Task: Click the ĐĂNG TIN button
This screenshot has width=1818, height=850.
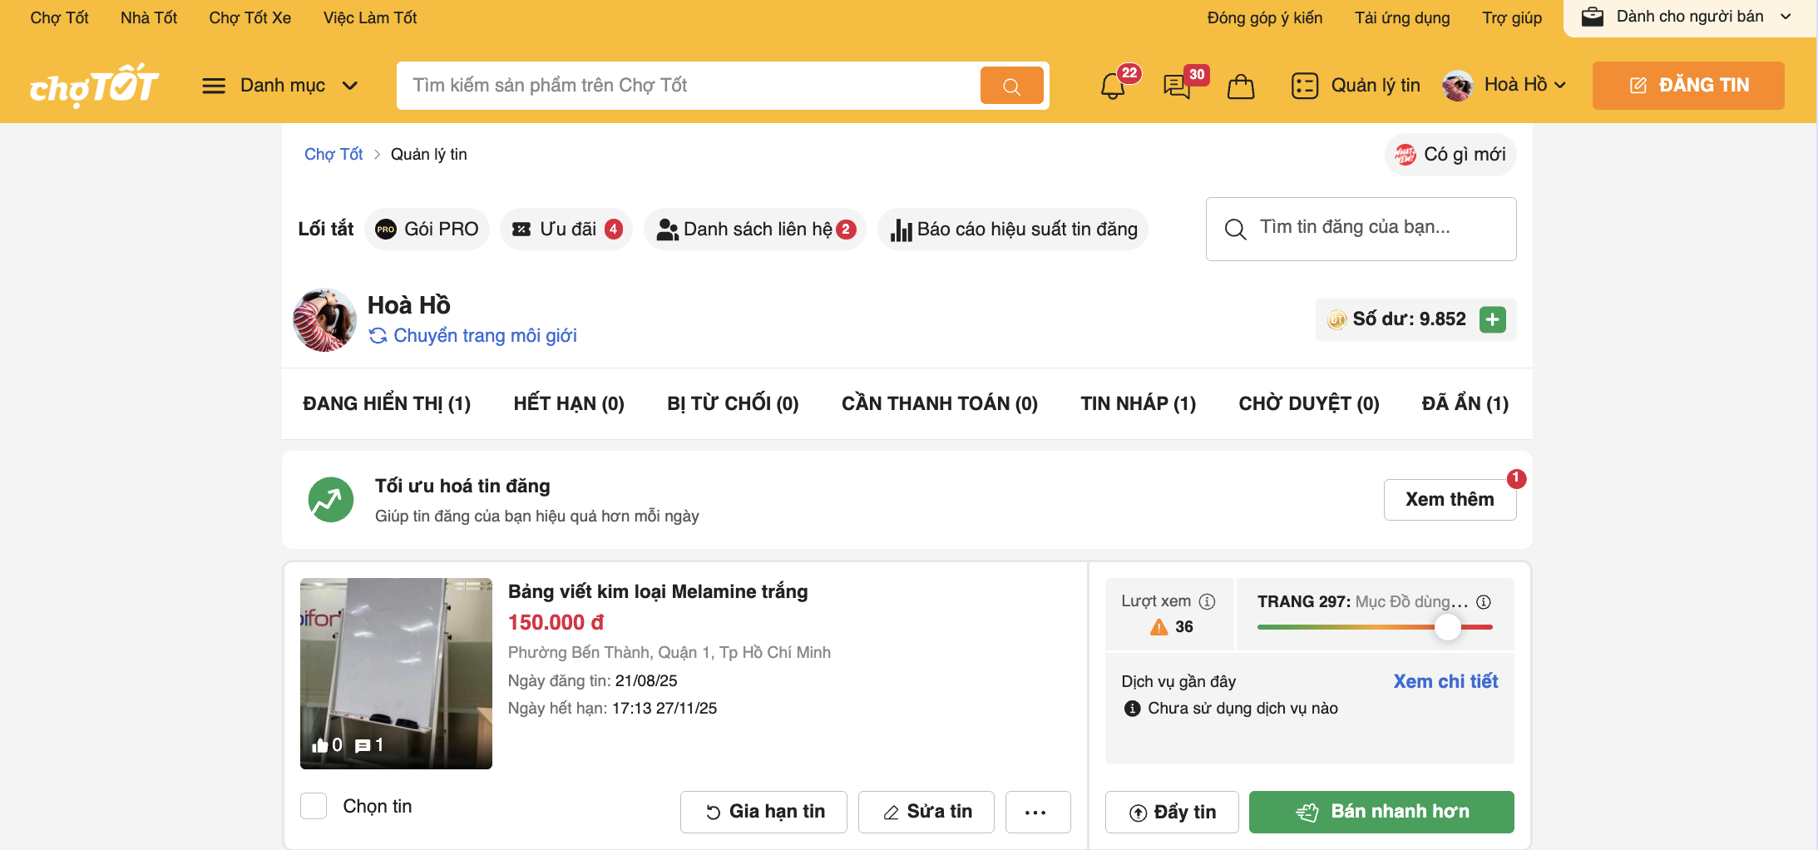Action: pos(1687,85)
